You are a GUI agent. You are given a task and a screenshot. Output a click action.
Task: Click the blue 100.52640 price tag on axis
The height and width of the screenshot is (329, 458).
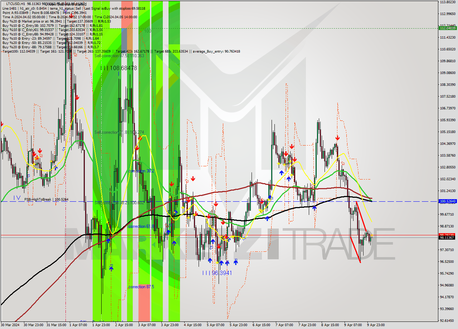[x=448, y=202]
